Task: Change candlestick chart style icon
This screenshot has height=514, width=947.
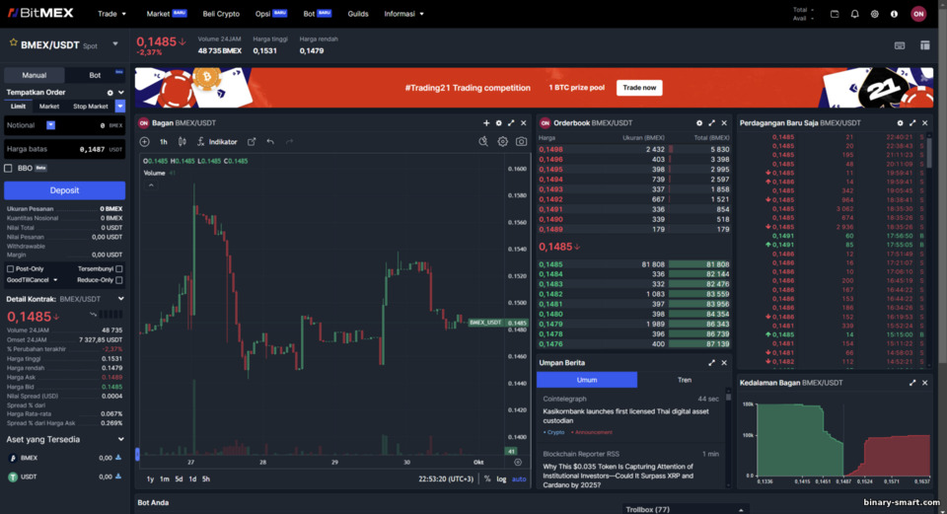Action: [x=182, y=142]
